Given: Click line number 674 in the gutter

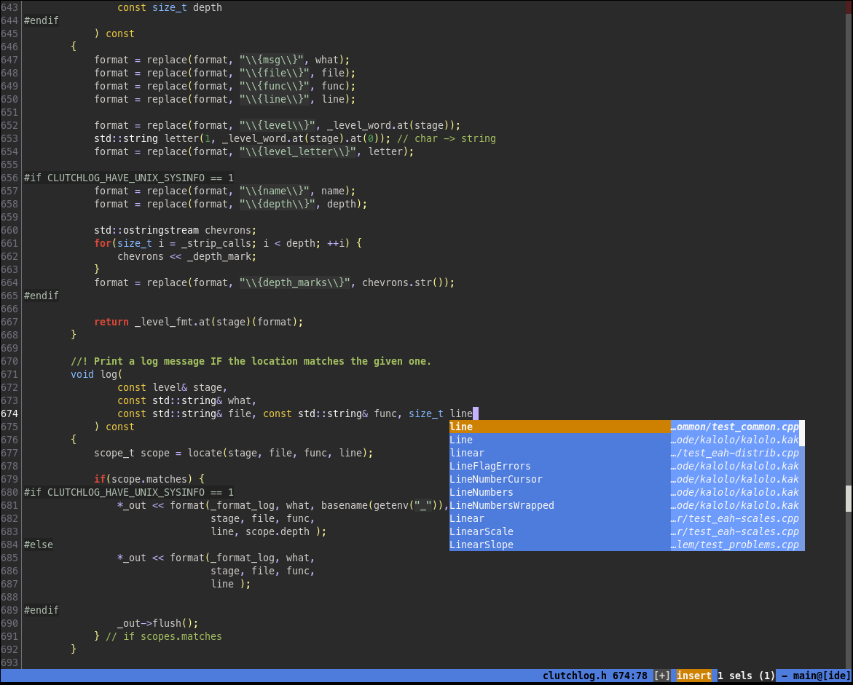Looking at the screenshot, I should tap(10, 413).
